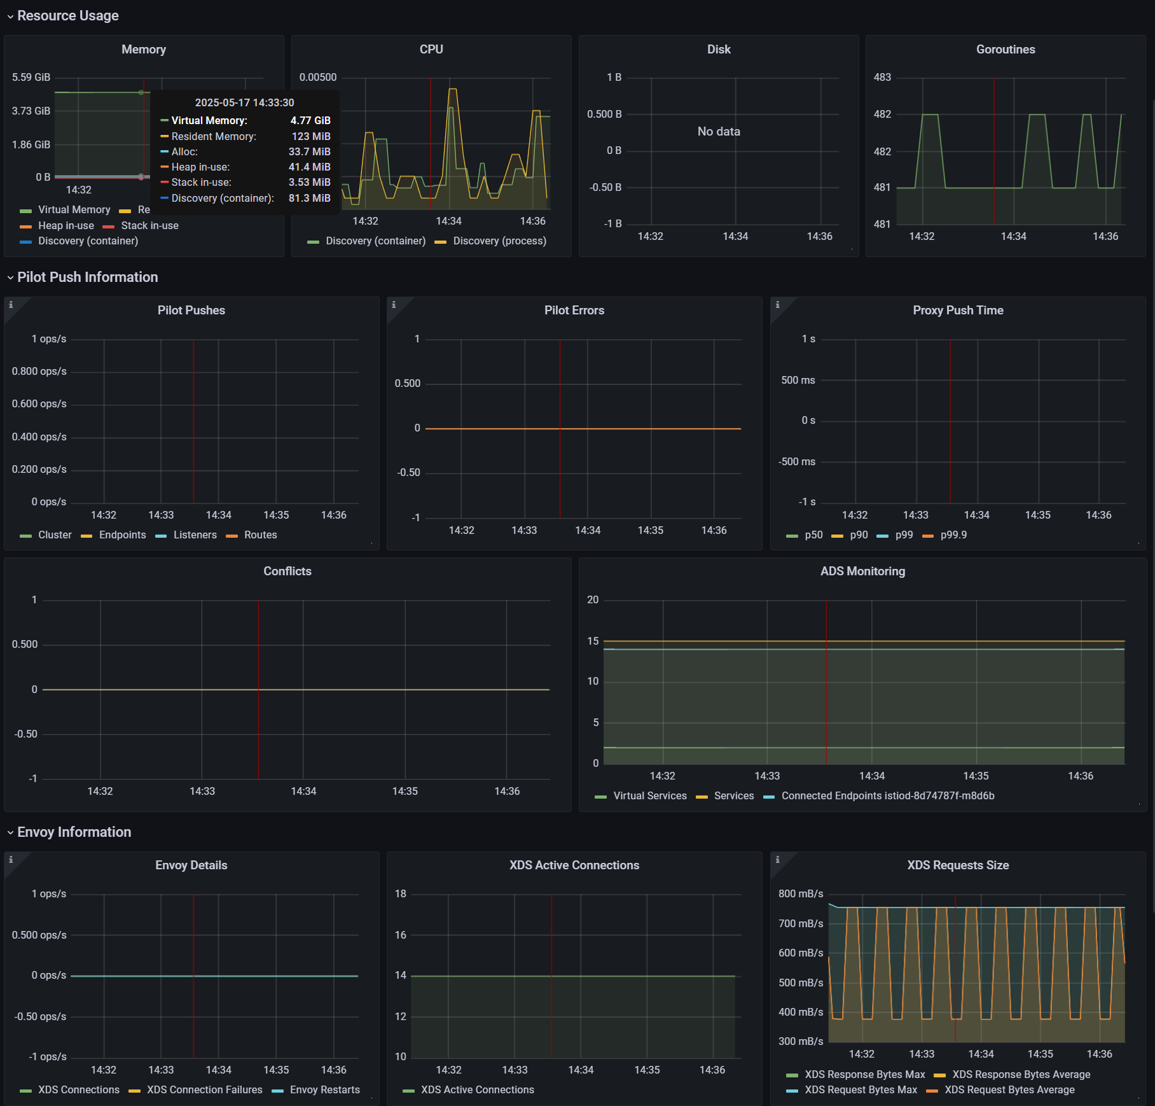The image size is (1155, 1106).
Task: Toggle the Listeners series legend
Action: (x=195, y=535)
